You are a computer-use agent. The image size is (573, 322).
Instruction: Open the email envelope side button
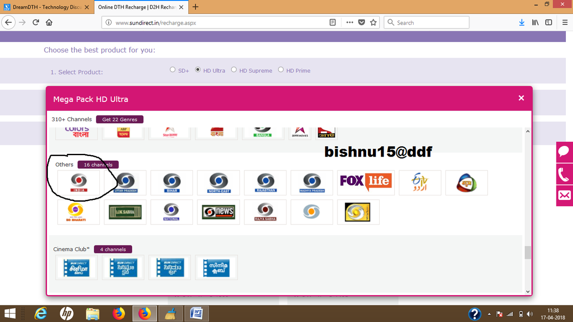tap(564, 196)
